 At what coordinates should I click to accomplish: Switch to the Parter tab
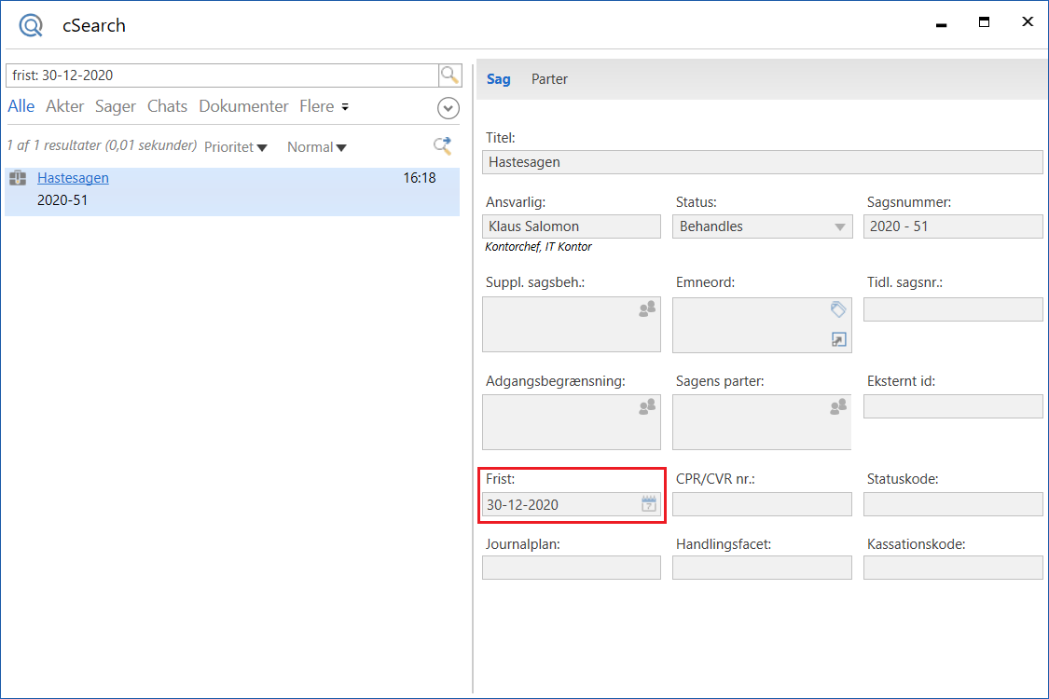549,79
